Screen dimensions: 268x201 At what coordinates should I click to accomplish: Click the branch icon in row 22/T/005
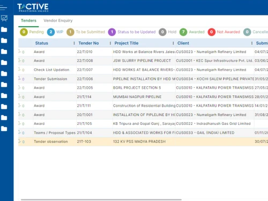coord(19,87)
